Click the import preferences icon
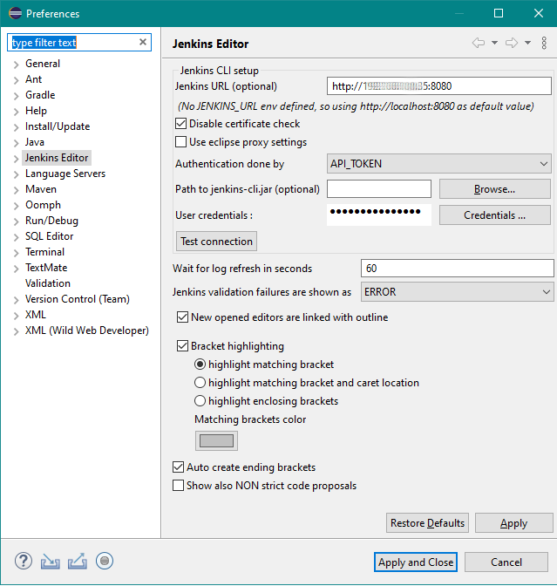Screen dimensions: 557x586 coord(51,562)
